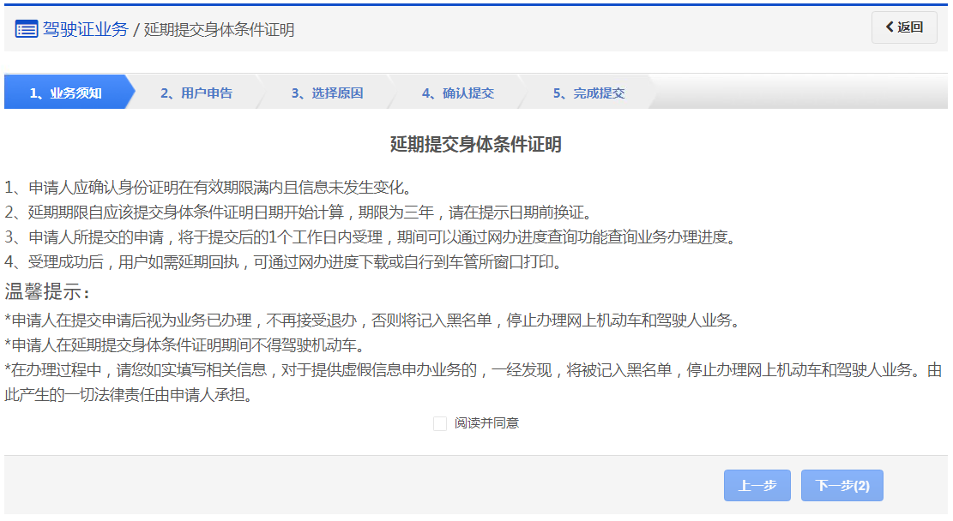
Task: Click the 温馨提示 heading
Action: tap(47, 291)
